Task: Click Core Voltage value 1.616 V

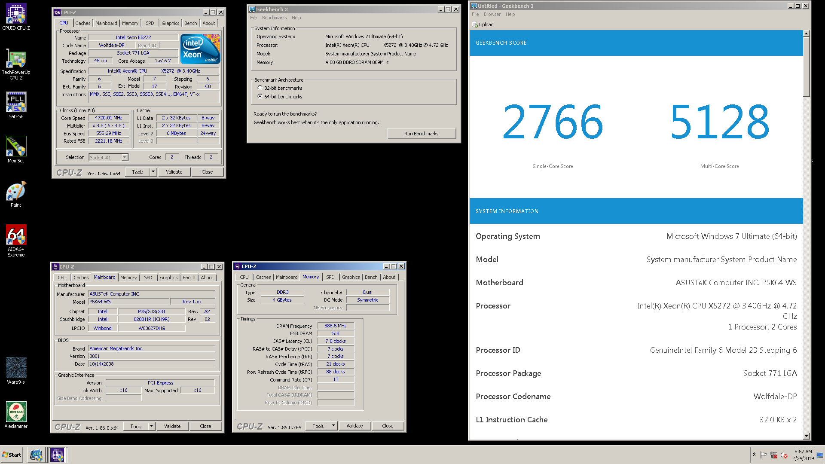Action: (x=163, y=61)
